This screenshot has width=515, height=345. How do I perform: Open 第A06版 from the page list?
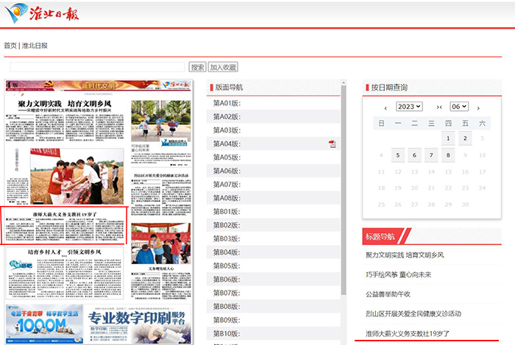(227, 171)
